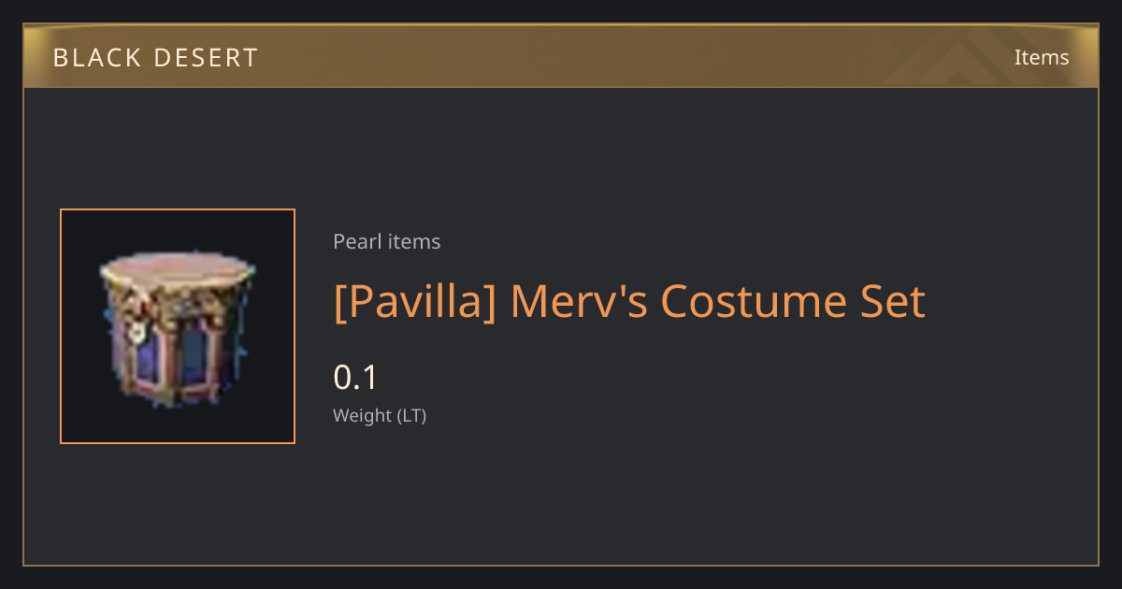Select the Pearl items category text

point(387,242)
